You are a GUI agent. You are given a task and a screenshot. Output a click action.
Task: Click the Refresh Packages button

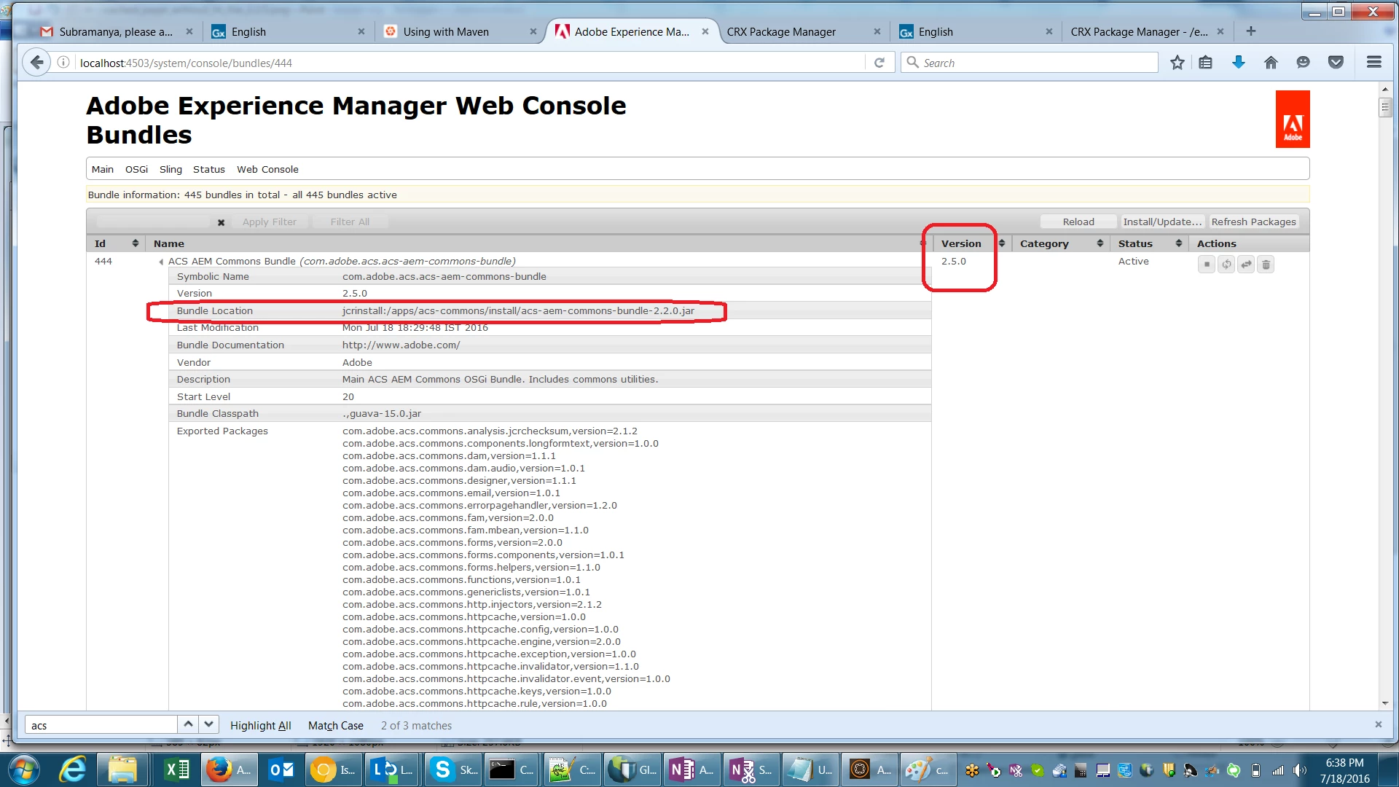pyautogui.click(x=1253, y=222)
